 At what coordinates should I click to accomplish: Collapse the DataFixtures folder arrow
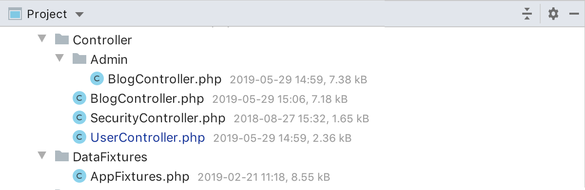click(41, 156)
